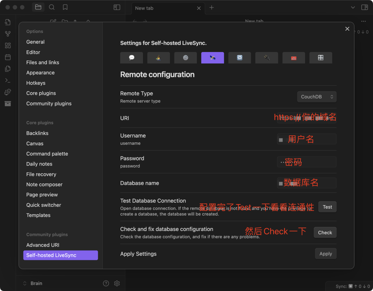The height and width of the screenshot is (291, 373).
Task: Open the Remote Type CouchDB dropdown
Action: [x=317, y=97]
